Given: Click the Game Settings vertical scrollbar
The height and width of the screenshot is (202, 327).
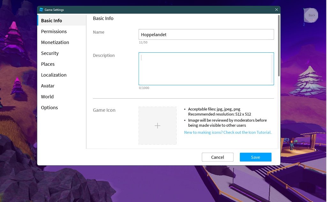Looking at the screenshot, I should click(x=279, y=46).
